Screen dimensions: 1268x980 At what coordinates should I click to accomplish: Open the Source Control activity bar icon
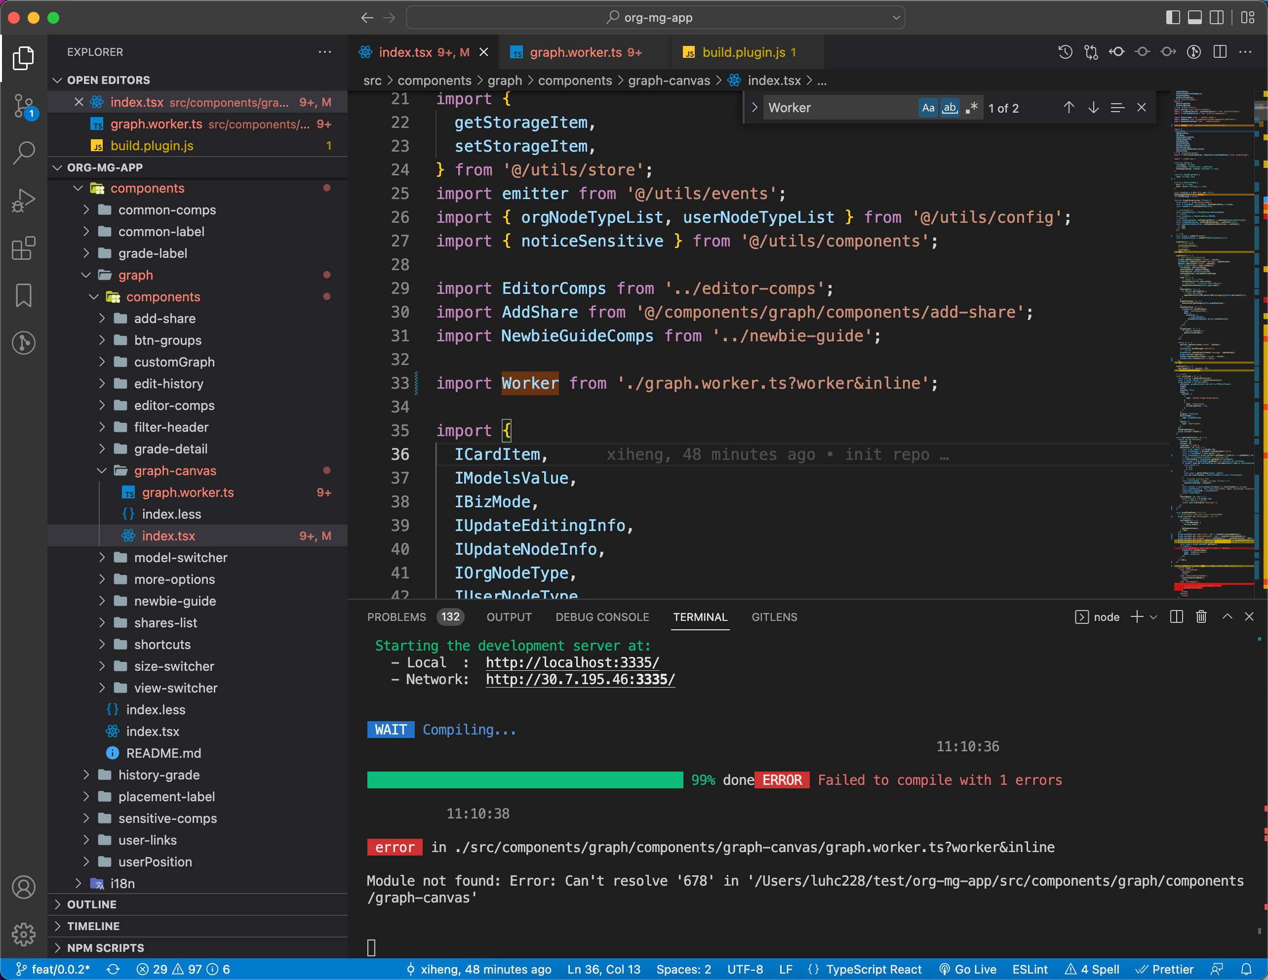[x=23, y=106]
